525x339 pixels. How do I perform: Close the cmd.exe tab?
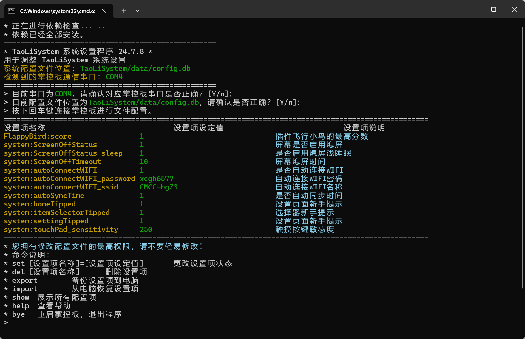(x=104, y=11)
